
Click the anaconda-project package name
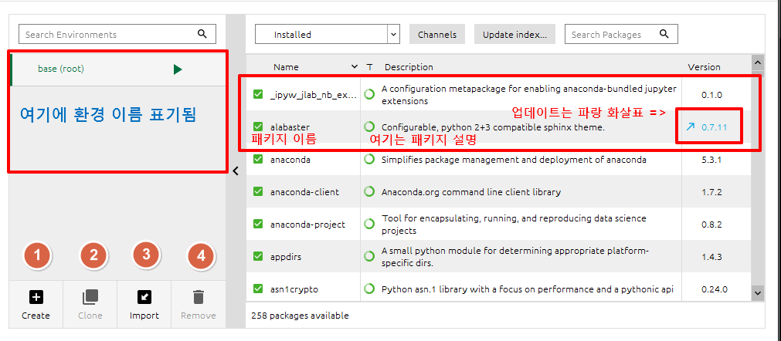[307, 225]
